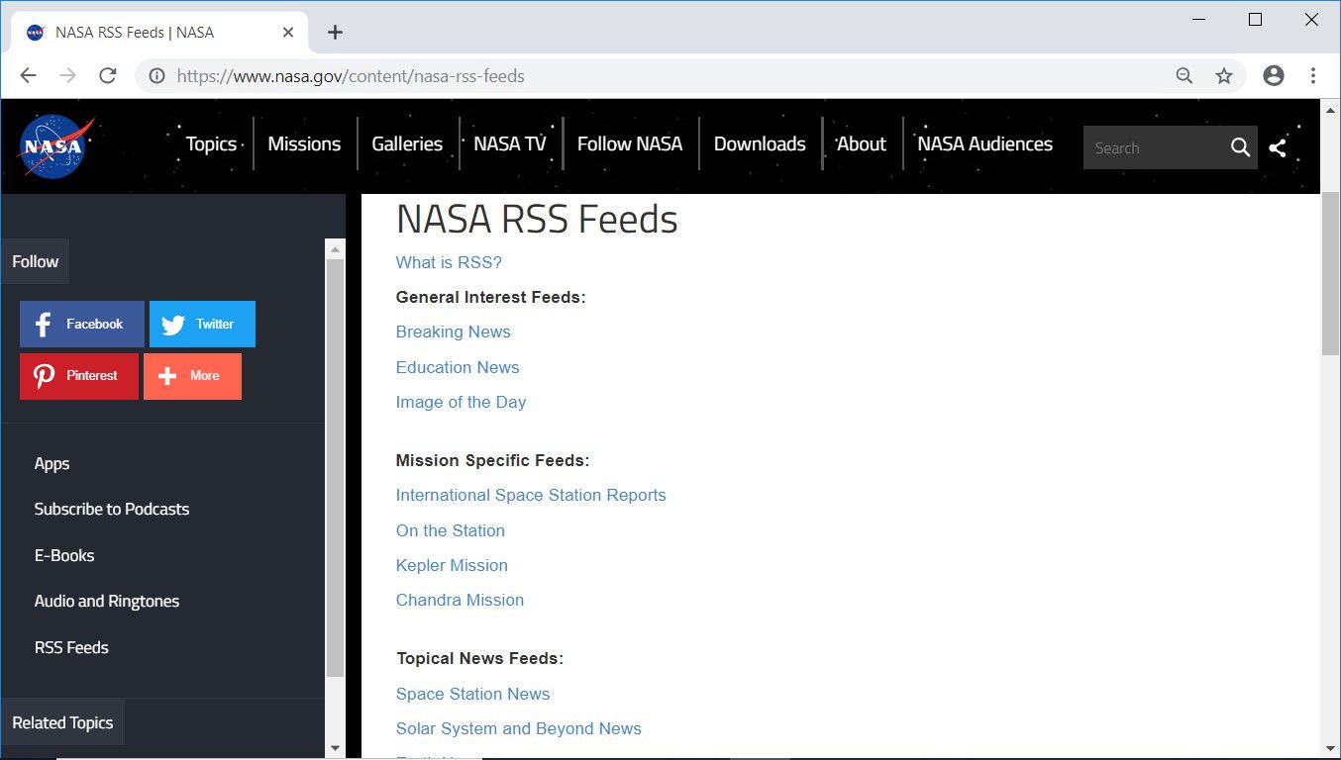
Task: Open the zoom magnifier icon in address bar
Action: tap(1184, 76)
